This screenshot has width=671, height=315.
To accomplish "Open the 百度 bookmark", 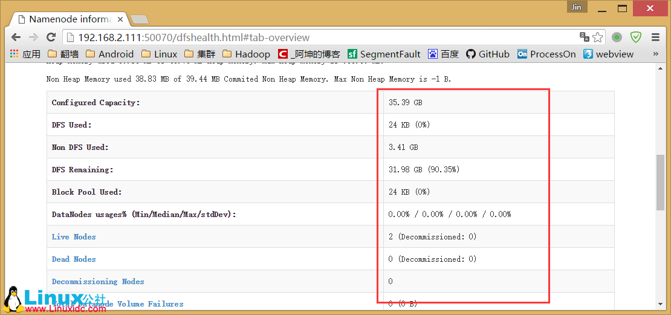I will coord(443,54).
